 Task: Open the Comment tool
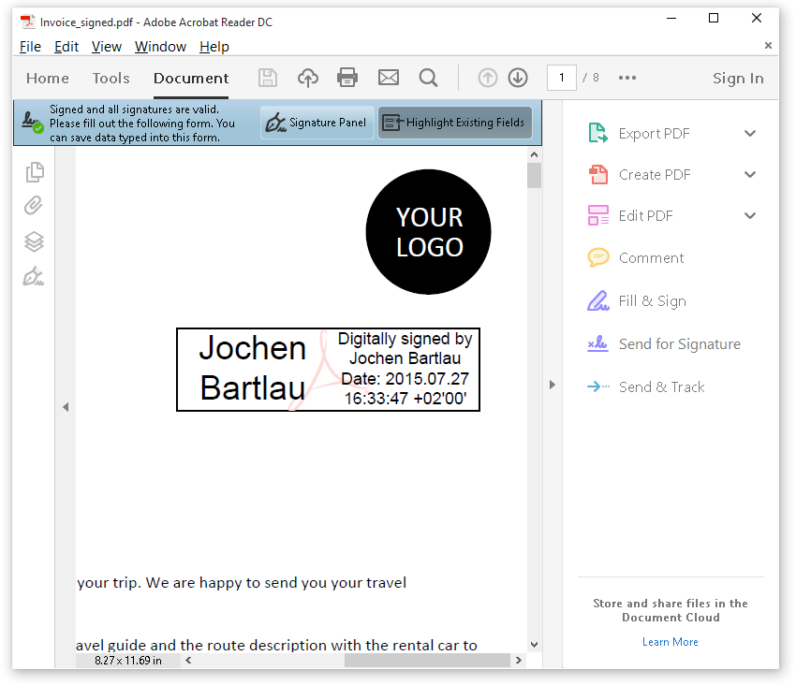(x=636, y=257)
